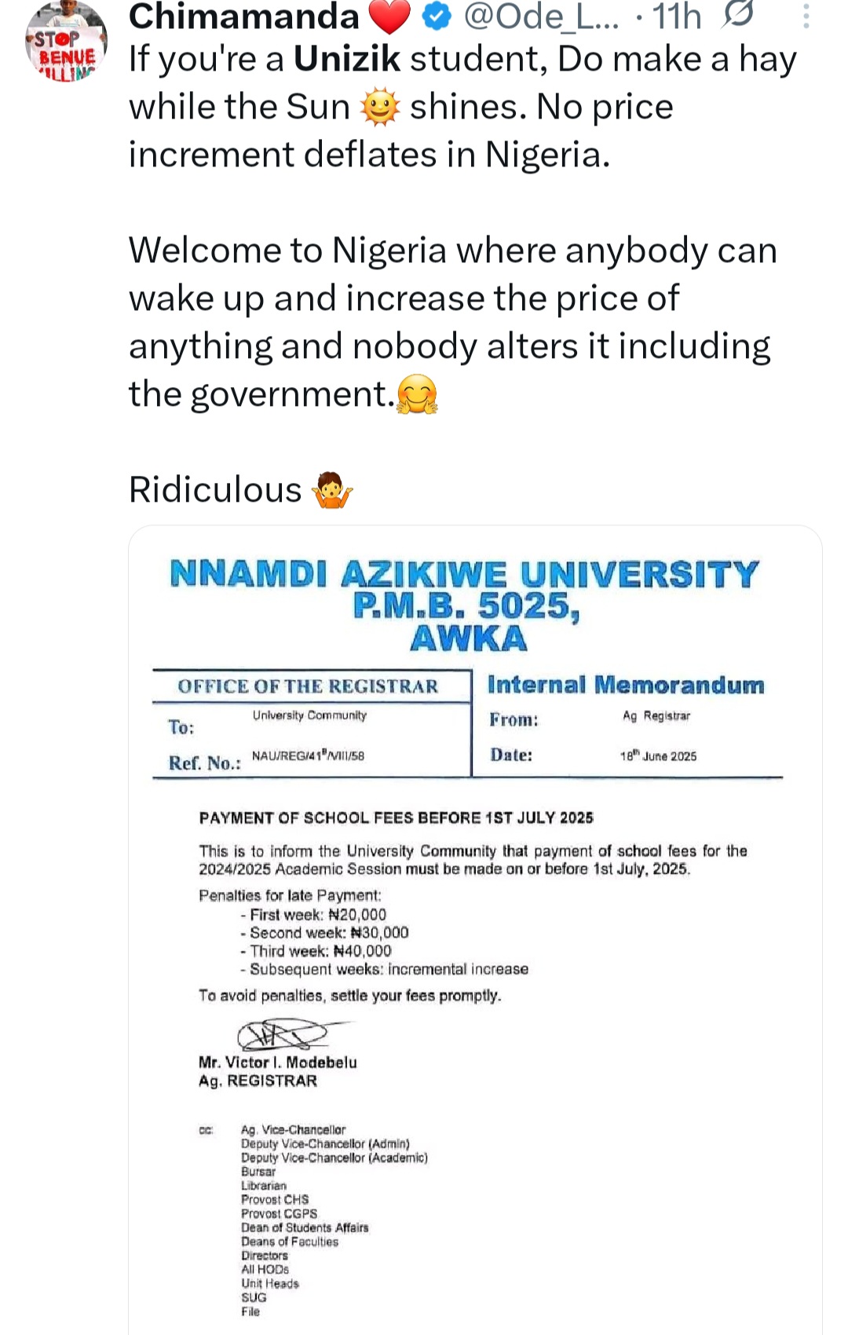Open the three-dot more options menu
Screen dimensions: 848x1335
pos(806,16)
